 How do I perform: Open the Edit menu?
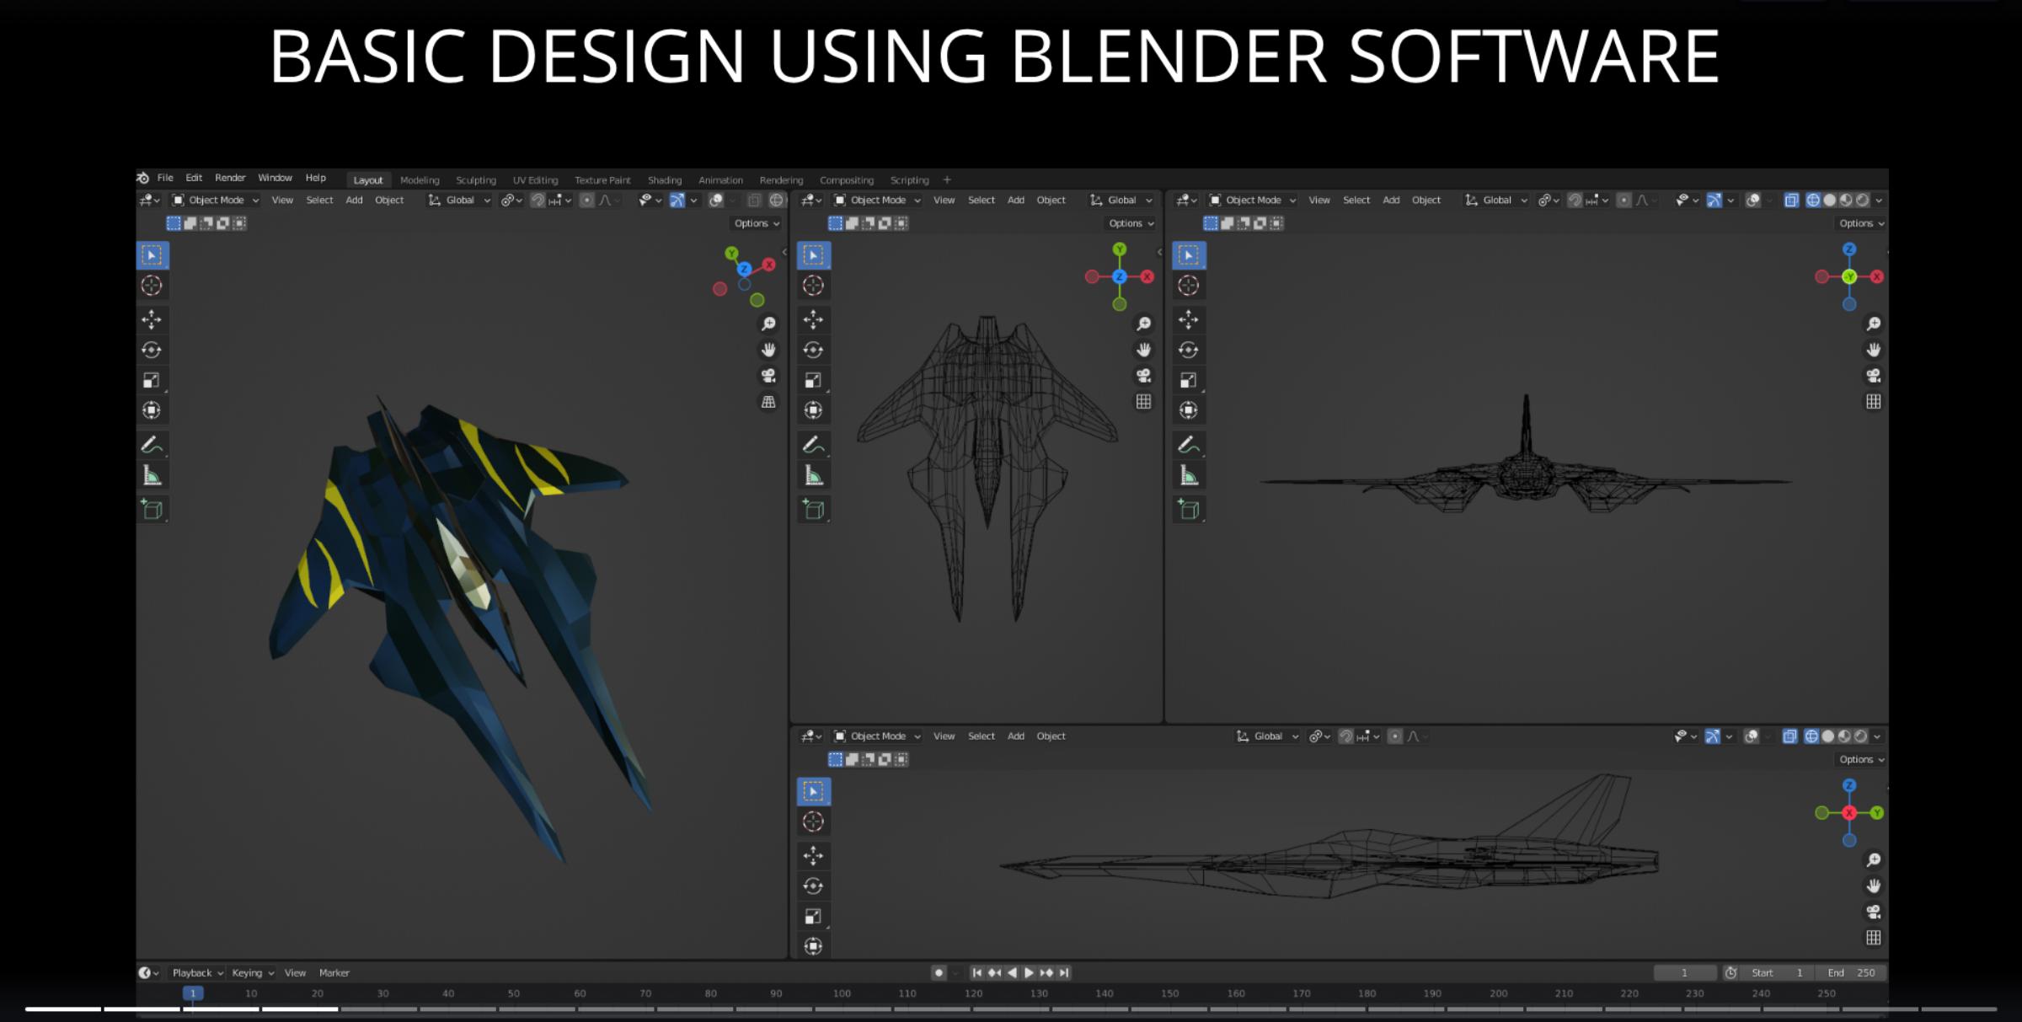194,178
